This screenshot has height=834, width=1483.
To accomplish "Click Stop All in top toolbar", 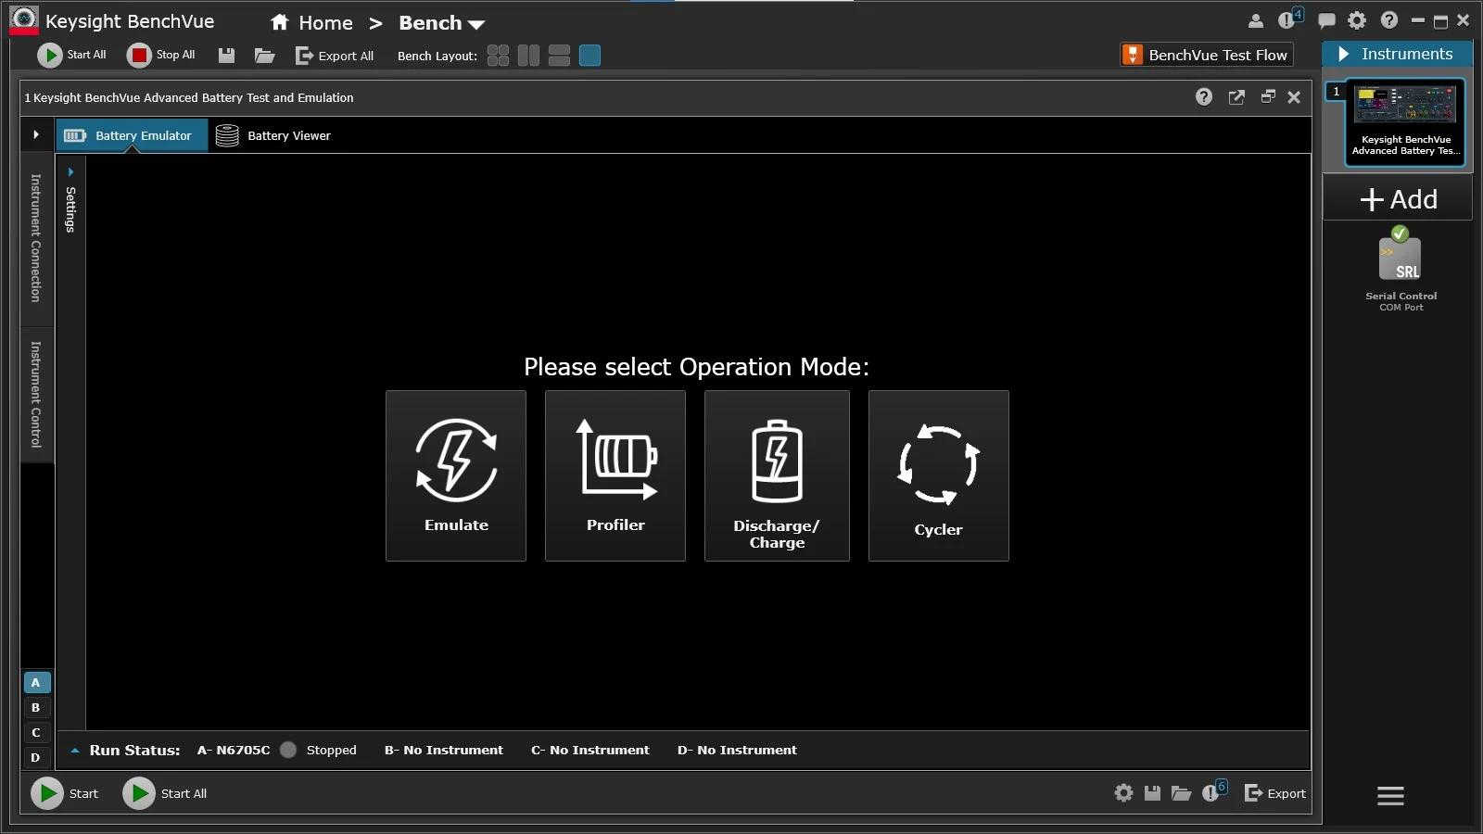I will click(161, 56).
